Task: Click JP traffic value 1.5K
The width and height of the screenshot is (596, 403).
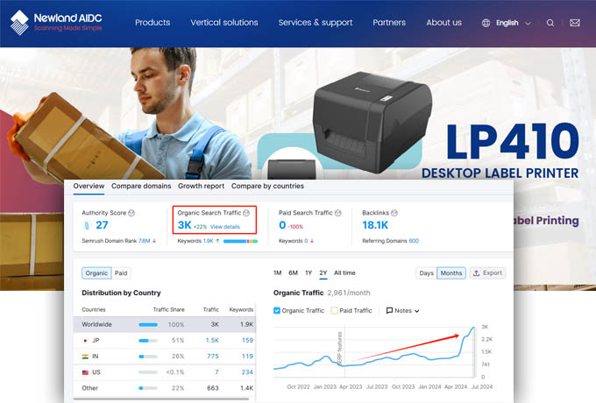Action: click(212, 340)
